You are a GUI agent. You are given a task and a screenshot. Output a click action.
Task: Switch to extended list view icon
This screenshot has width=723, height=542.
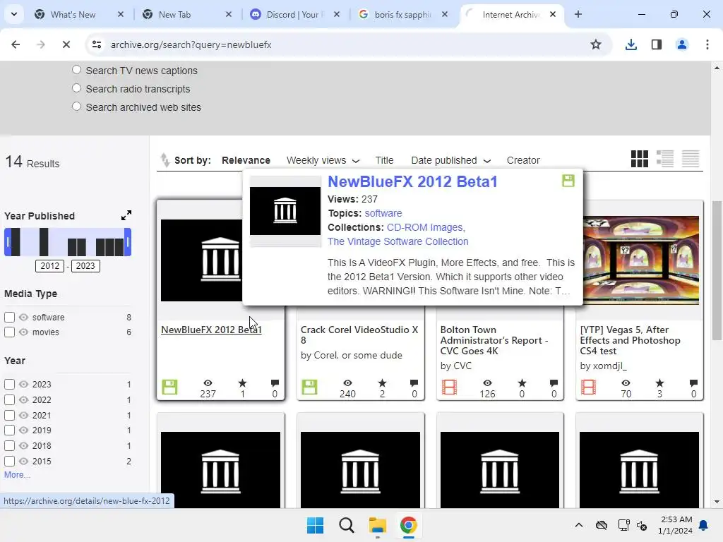pyautogui.click(x=665, y=159)
